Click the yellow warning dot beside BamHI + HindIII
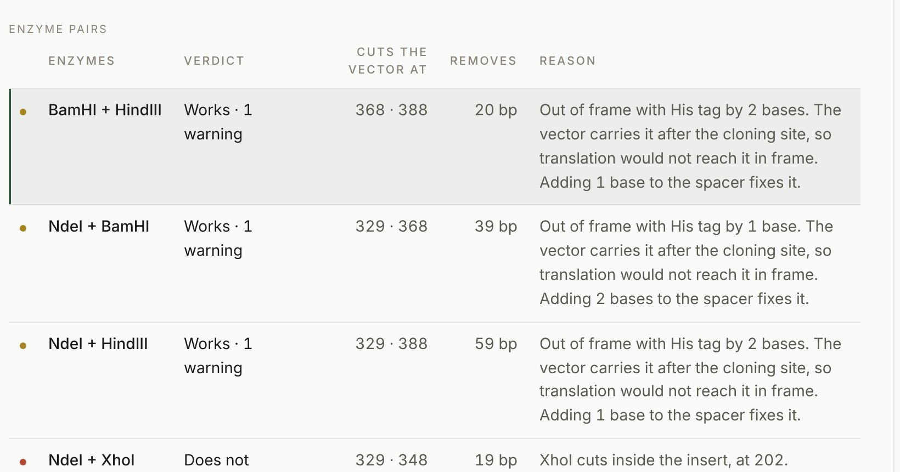The height and width of the screenshot is (472, 900). pyautogui.click(x=23, y=111)
